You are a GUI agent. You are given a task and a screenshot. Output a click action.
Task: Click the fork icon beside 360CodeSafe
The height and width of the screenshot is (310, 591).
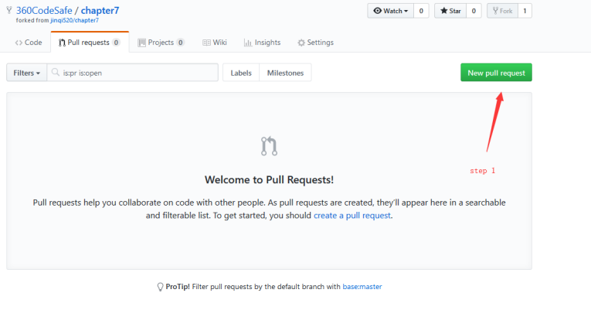9,11
